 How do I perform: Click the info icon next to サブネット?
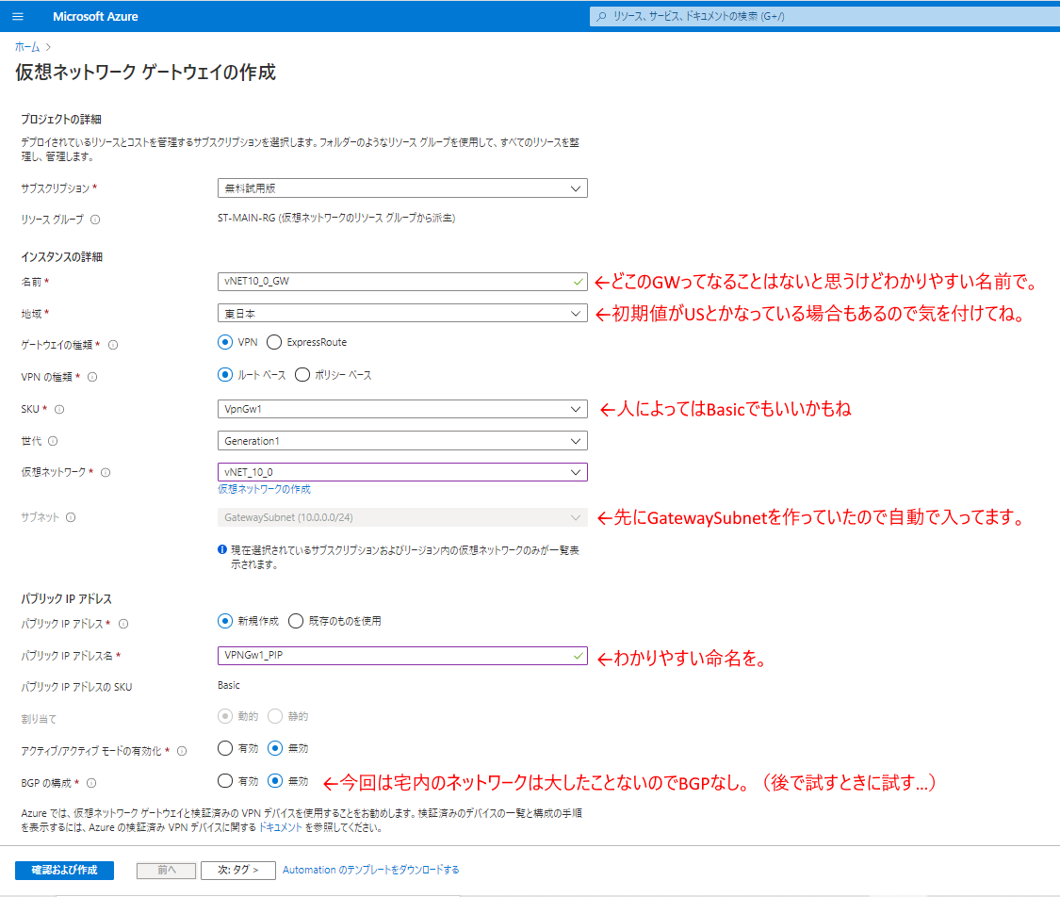[x=70, y=516]
